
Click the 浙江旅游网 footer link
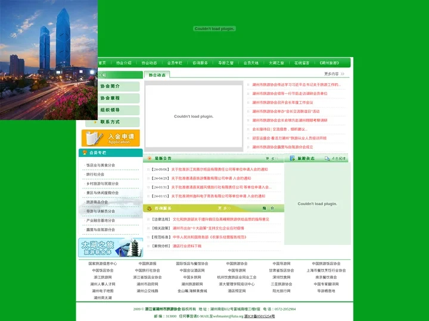[x=102, y=278]
